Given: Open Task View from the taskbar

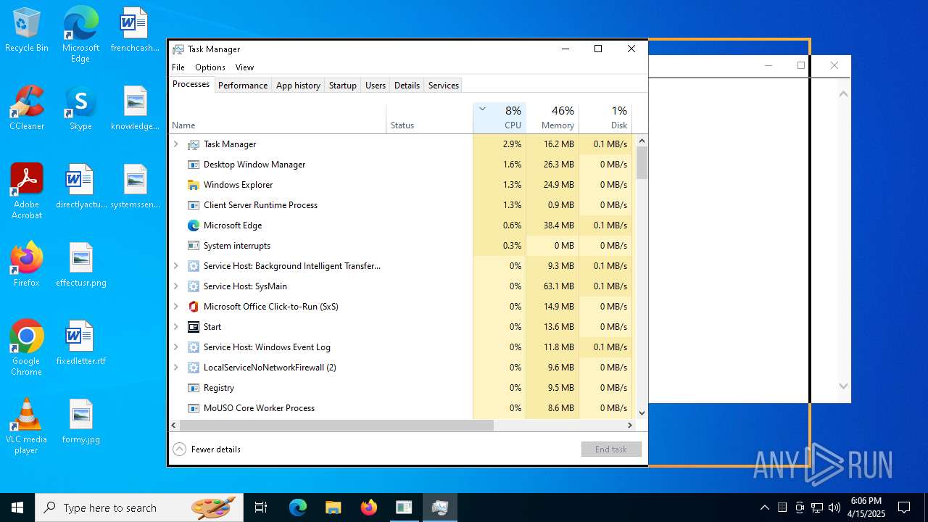Looking at the screenshot, I should tap(261, 507).
